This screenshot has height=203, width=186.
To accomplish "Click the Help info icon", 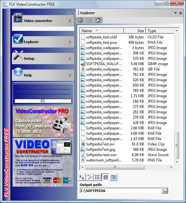I will [x=18, y=72].
